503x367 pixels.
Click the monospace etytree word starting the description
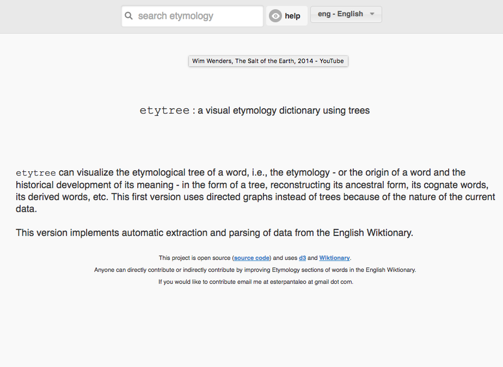pos(36,173)
